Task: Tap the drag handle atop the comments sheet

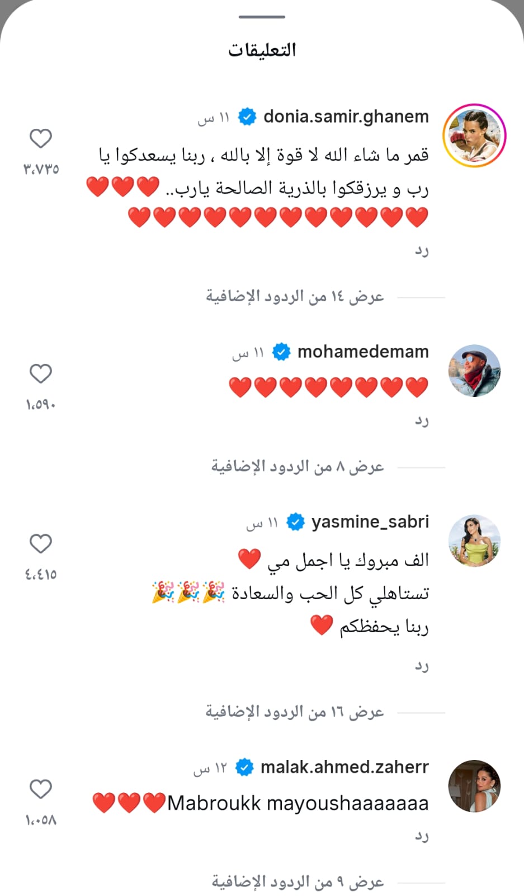Action: coord(262,17)
